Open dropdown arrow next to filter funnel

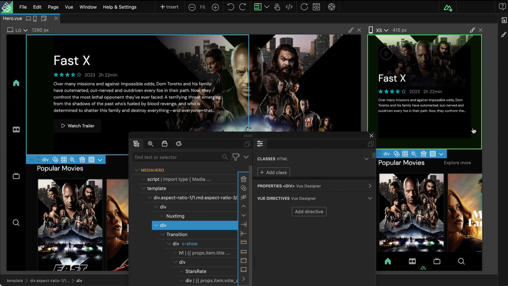point(246,157)
